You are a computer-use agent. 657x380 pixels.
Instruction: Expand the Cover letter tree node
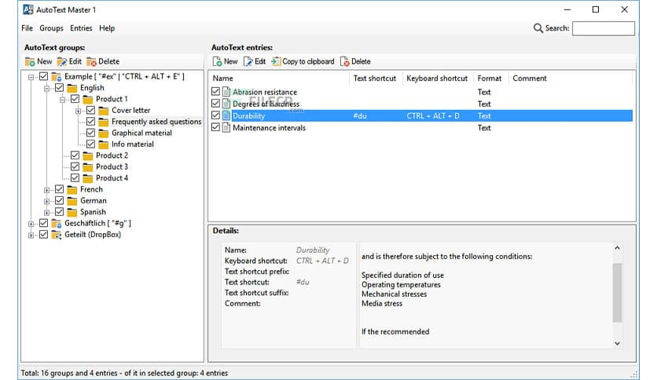(x=79, y=111)
